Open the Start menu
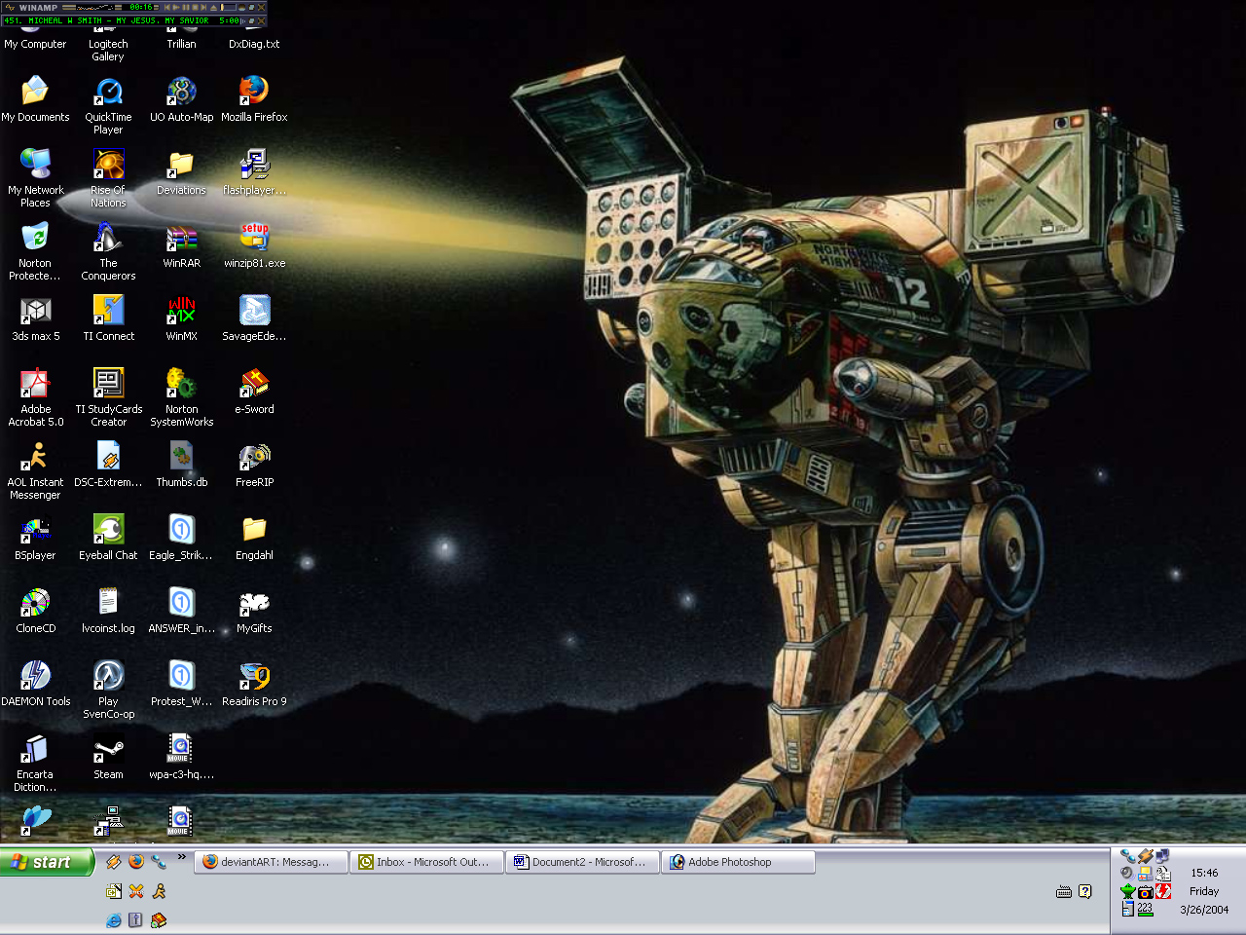The image size is (1246, 935). (x=47, y=862)
